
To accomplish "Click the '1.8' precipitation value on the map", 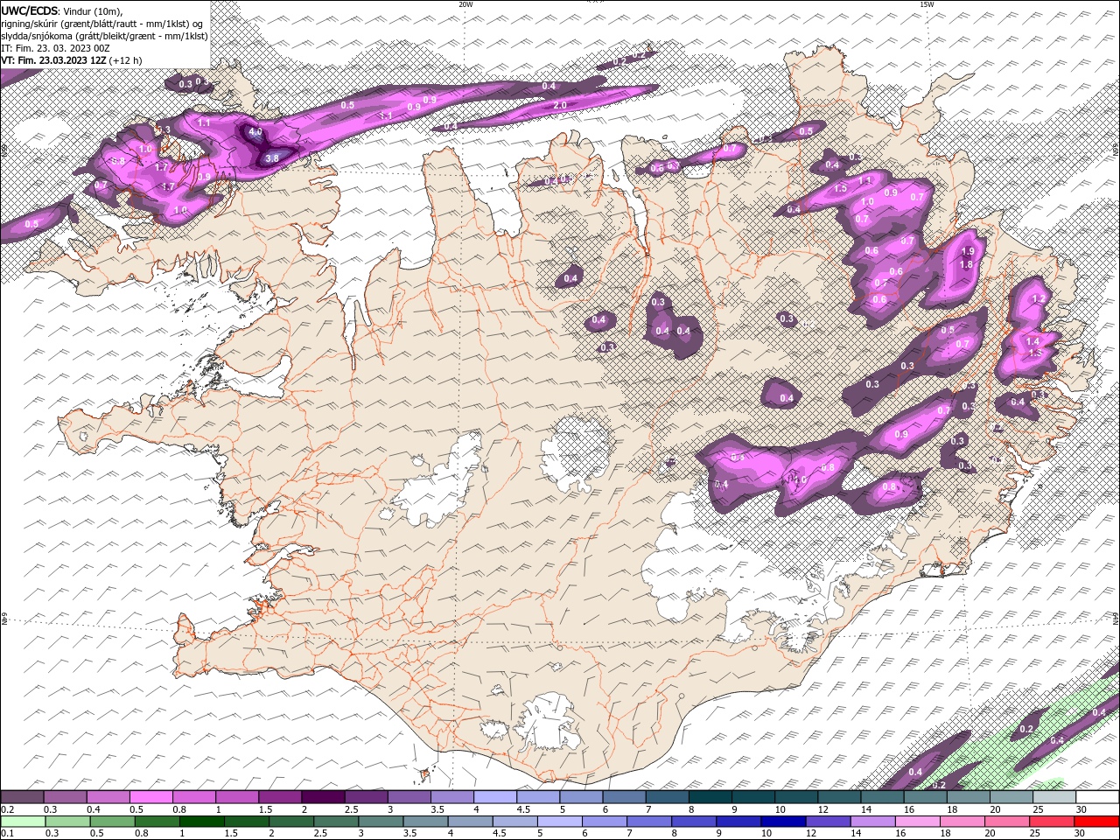I will pyautogui.click(x=967, y=264).
